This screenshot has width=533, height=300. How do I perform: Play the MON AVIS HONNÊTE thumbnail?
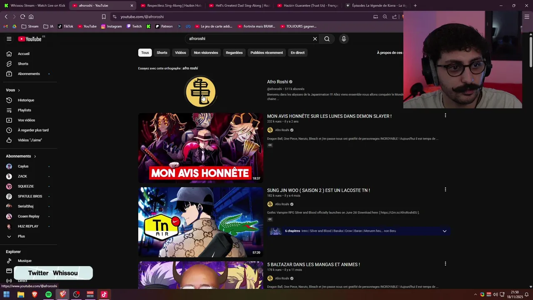(201, 148)
